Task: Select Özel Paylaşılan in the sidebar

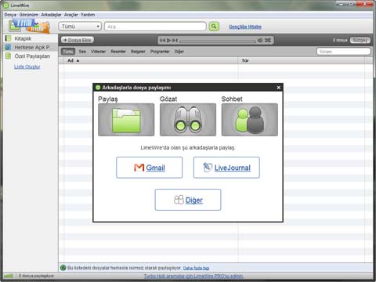Action: [31, 56]
